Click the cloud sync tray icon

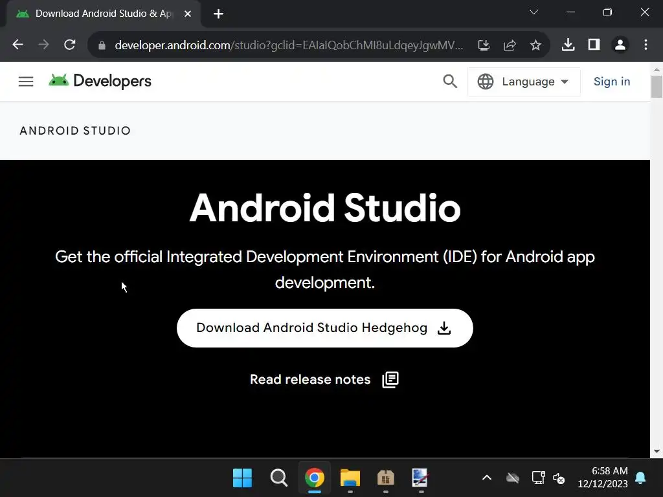[513, 478]
